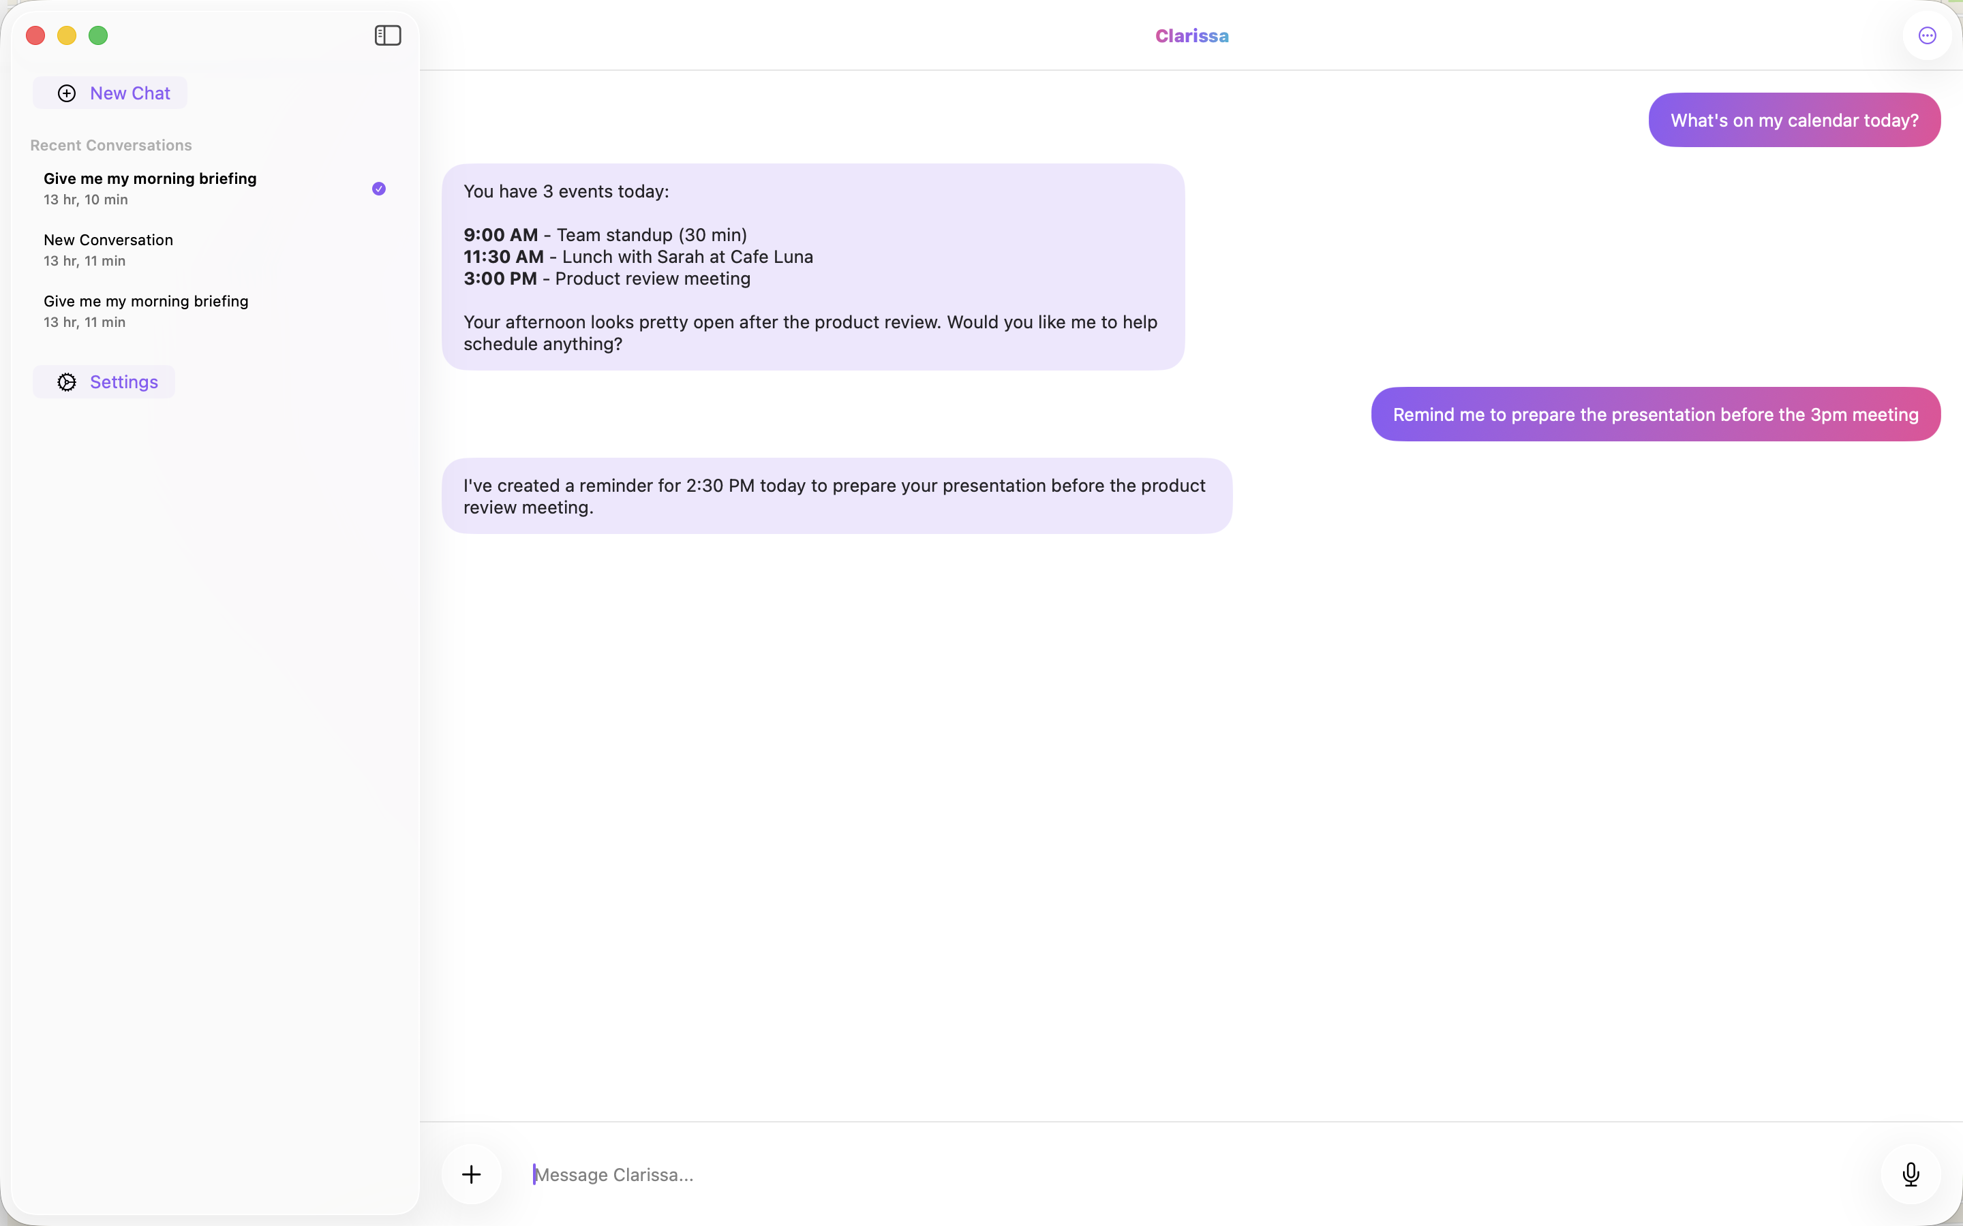This screenshot has height=1226, width=1963.
Task: Click the checkmark badge on the active conversation
Action: coord(379,187)
